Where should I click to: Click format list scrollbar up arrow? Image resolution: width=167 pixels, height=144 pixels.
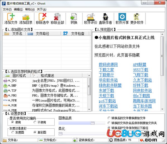89,75
